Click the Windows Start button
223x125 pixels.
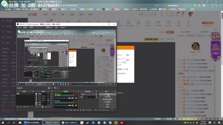coord(3,123)
